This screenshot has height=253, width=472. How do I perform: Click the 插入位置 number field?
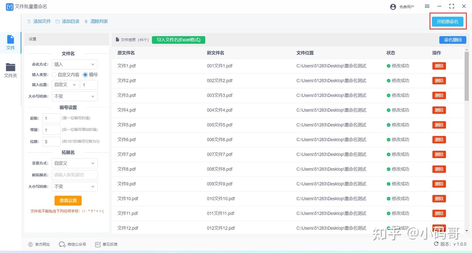[x=89, y=85]
